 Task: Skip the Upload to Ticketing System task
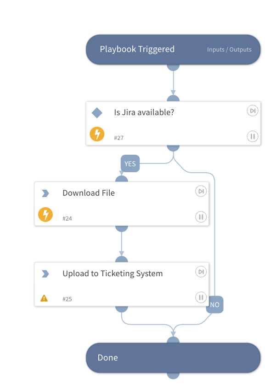(201, 272)
